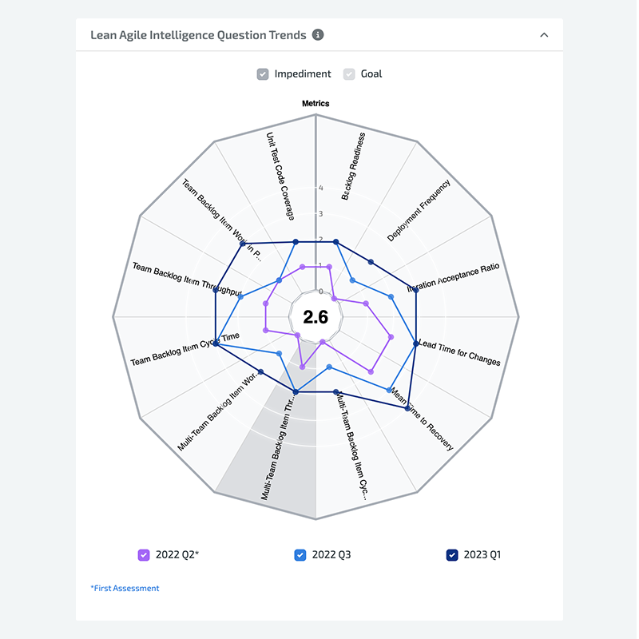Collapse the Lean Agile Intelligence panel chevron
This screenshot has width=639, height=639.
click(544, 35)
